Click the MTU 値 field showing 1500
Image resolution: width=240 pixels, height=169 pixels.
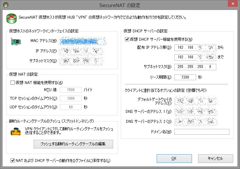(71, 90)
